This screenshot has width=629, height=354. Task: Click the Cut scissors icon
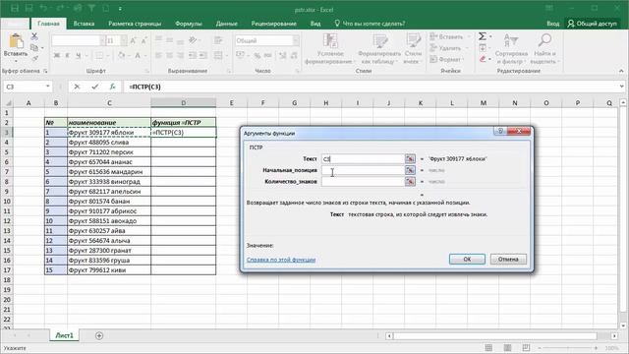tap(34, 36)
